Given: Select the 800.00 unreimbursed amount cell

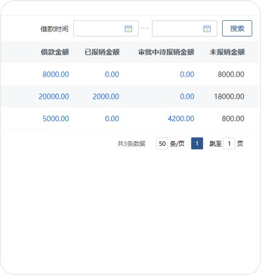Looking at the screenshot, I should (233, 119).
